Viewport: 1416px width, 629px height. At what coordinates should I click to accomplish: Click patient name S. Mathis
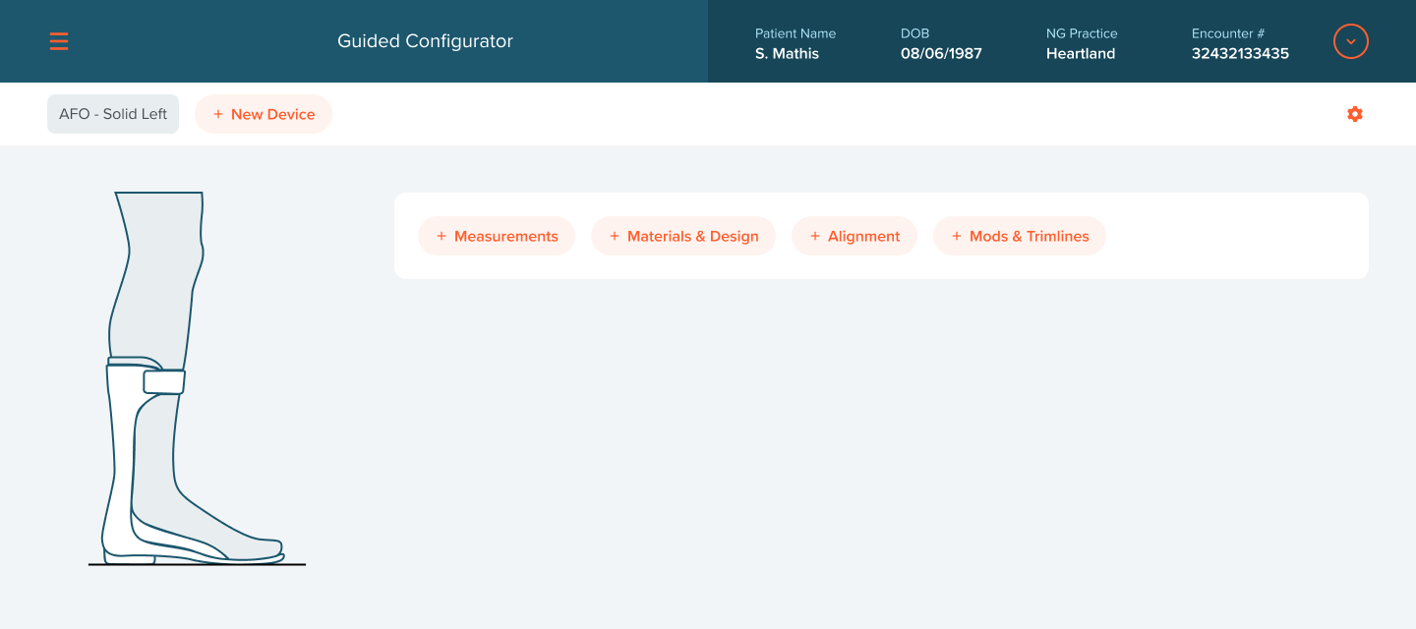click(787, 54)
